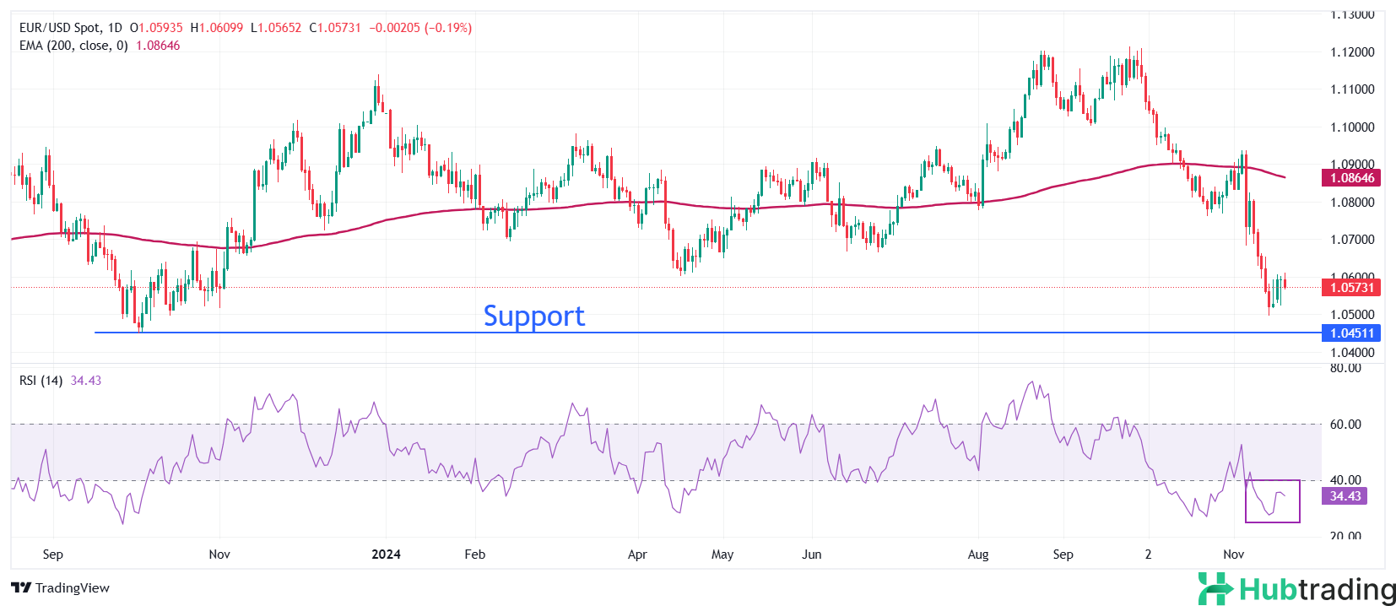This screenshot has height=606, width=1396.
Task: Click the 1.12000 price axis label
Action: tap(1352, 52)
